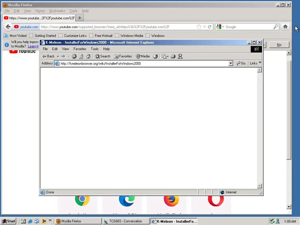Viewport: 300px width, 225px height.
Task: Click the Google Chrome logo on YouTube page
Action: [x=82, y=201]
